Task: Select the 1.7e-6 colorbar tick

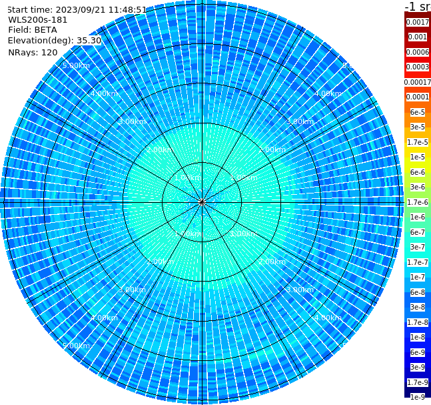Action: point(418,202)
